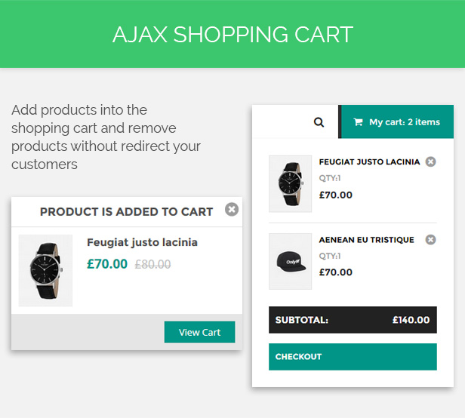
Task: Open Feugiat justo lacinia popup title link
Action: pyautogui.click(x=142, y=242)
